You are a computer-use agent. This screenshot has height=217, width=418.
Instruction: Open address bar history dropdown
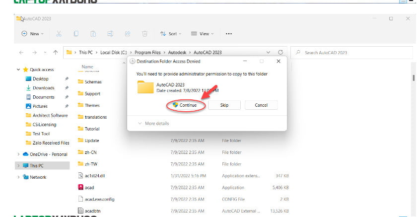[268, 52]
